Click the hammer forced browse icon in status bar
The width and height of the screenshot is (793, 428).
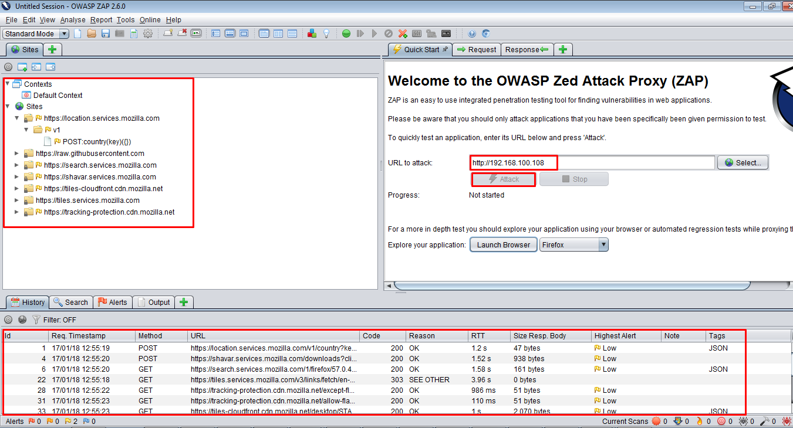(x=765, y=421)
